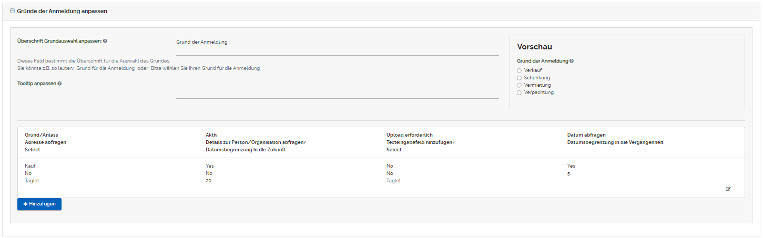This screenshot has height=238, width=763.
Task: Click the Aktiv column header
Action: tap(211, 135)
